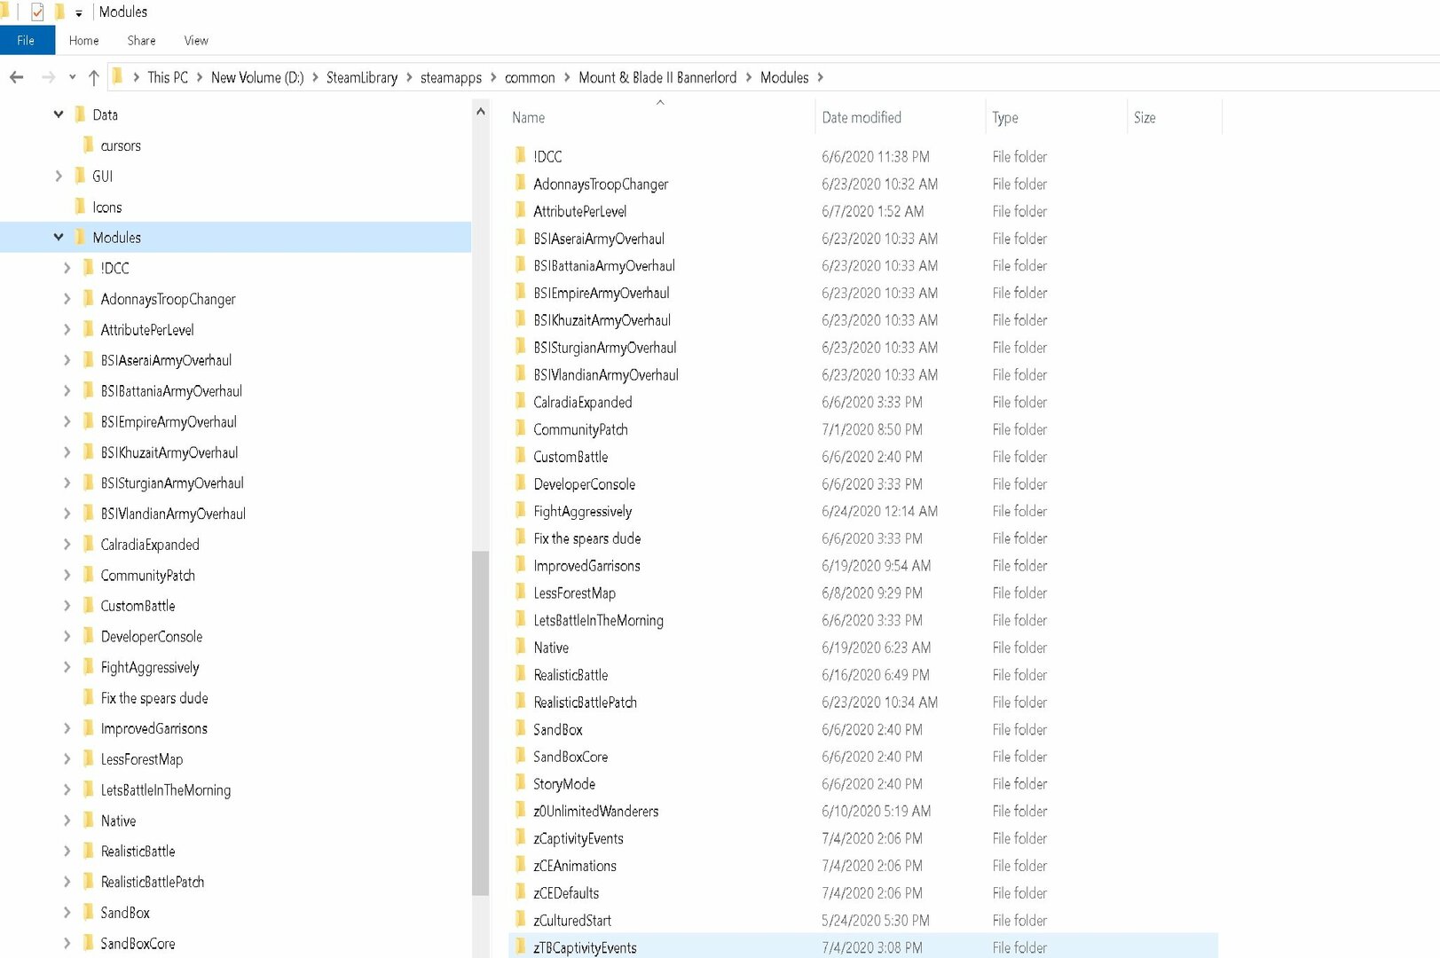Click navigation pane scrollbar thumb
This screenshot has width=1440, height=958.
[480, 723]
